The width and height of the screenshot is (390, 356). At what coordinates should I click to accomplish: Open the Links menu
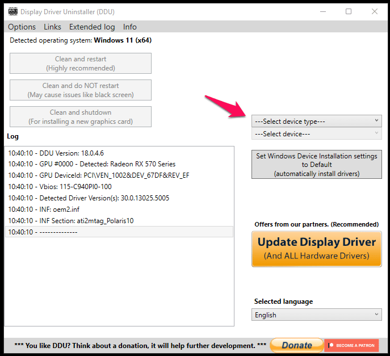click(52, 27)
